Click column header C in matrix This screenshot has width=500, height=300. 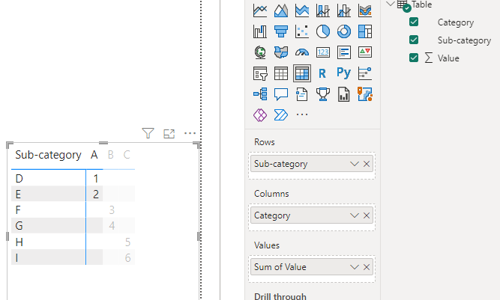127,155
